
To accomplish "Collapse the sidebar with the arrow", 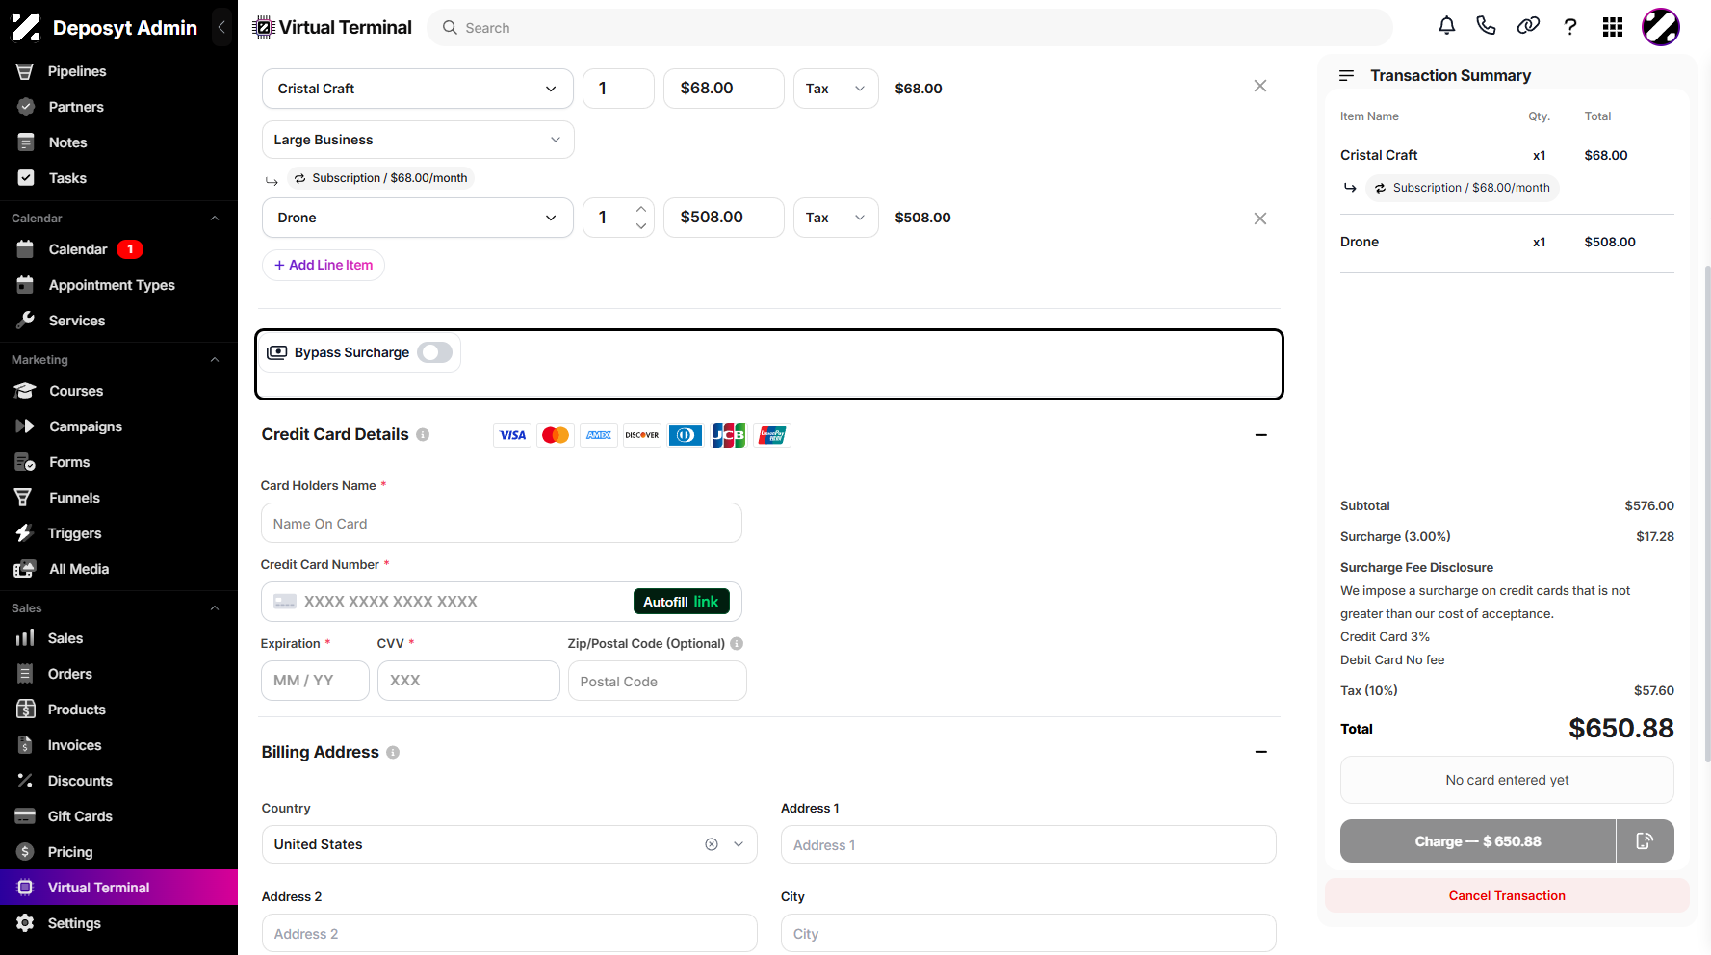I will click(x=222, y=27).
